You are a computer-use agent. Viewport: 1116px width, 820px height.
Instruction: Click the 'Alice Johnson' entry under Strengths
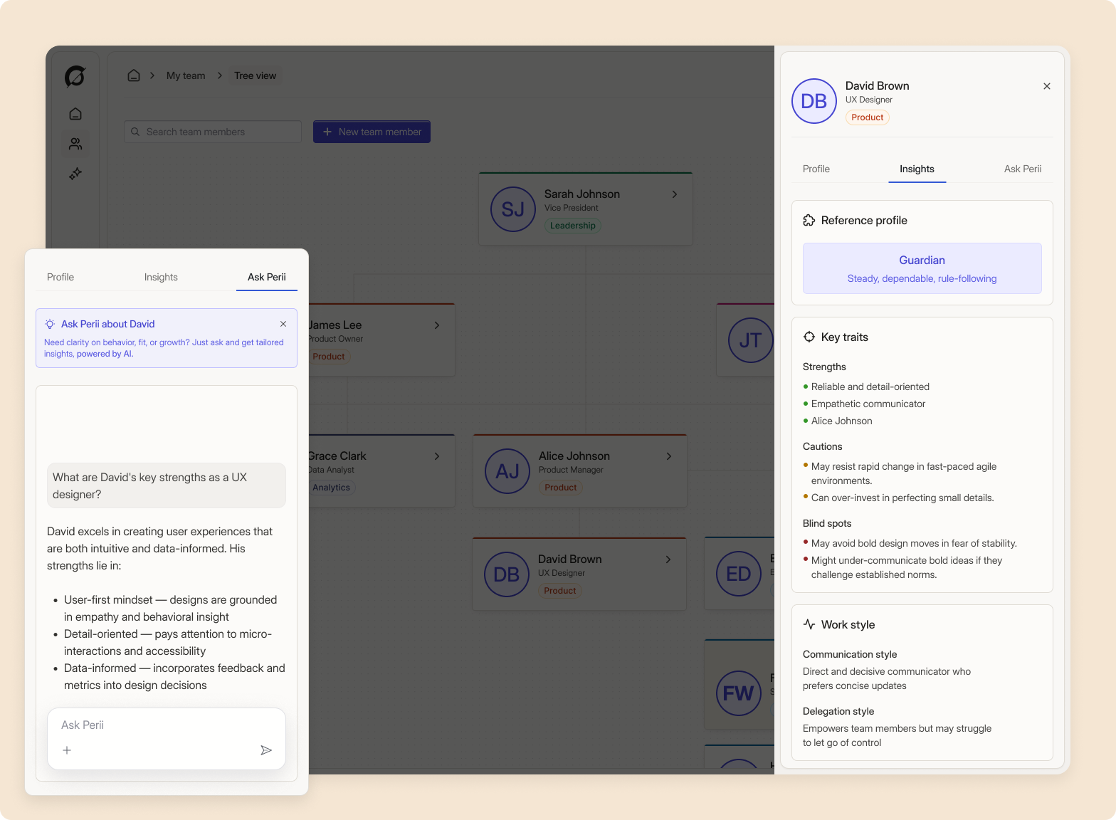click(x=842, y=421)
